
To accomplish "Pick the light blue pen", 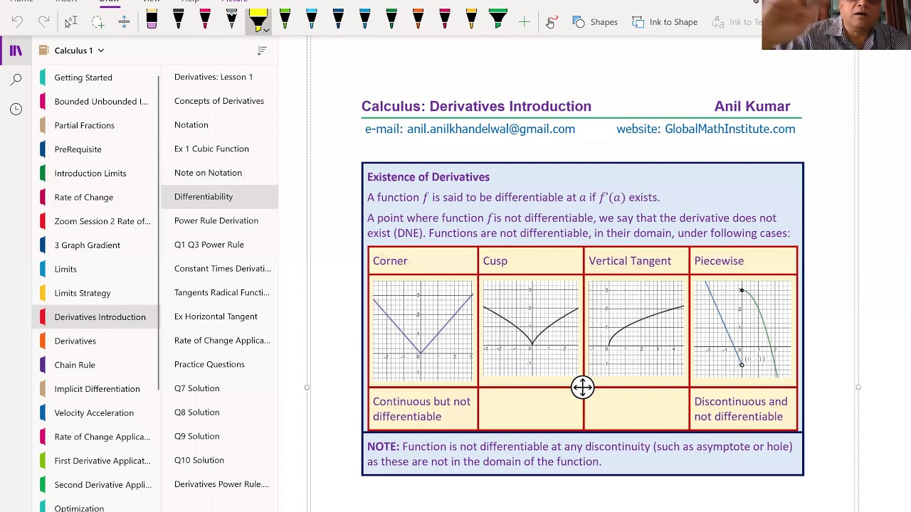I will point(364,20).
